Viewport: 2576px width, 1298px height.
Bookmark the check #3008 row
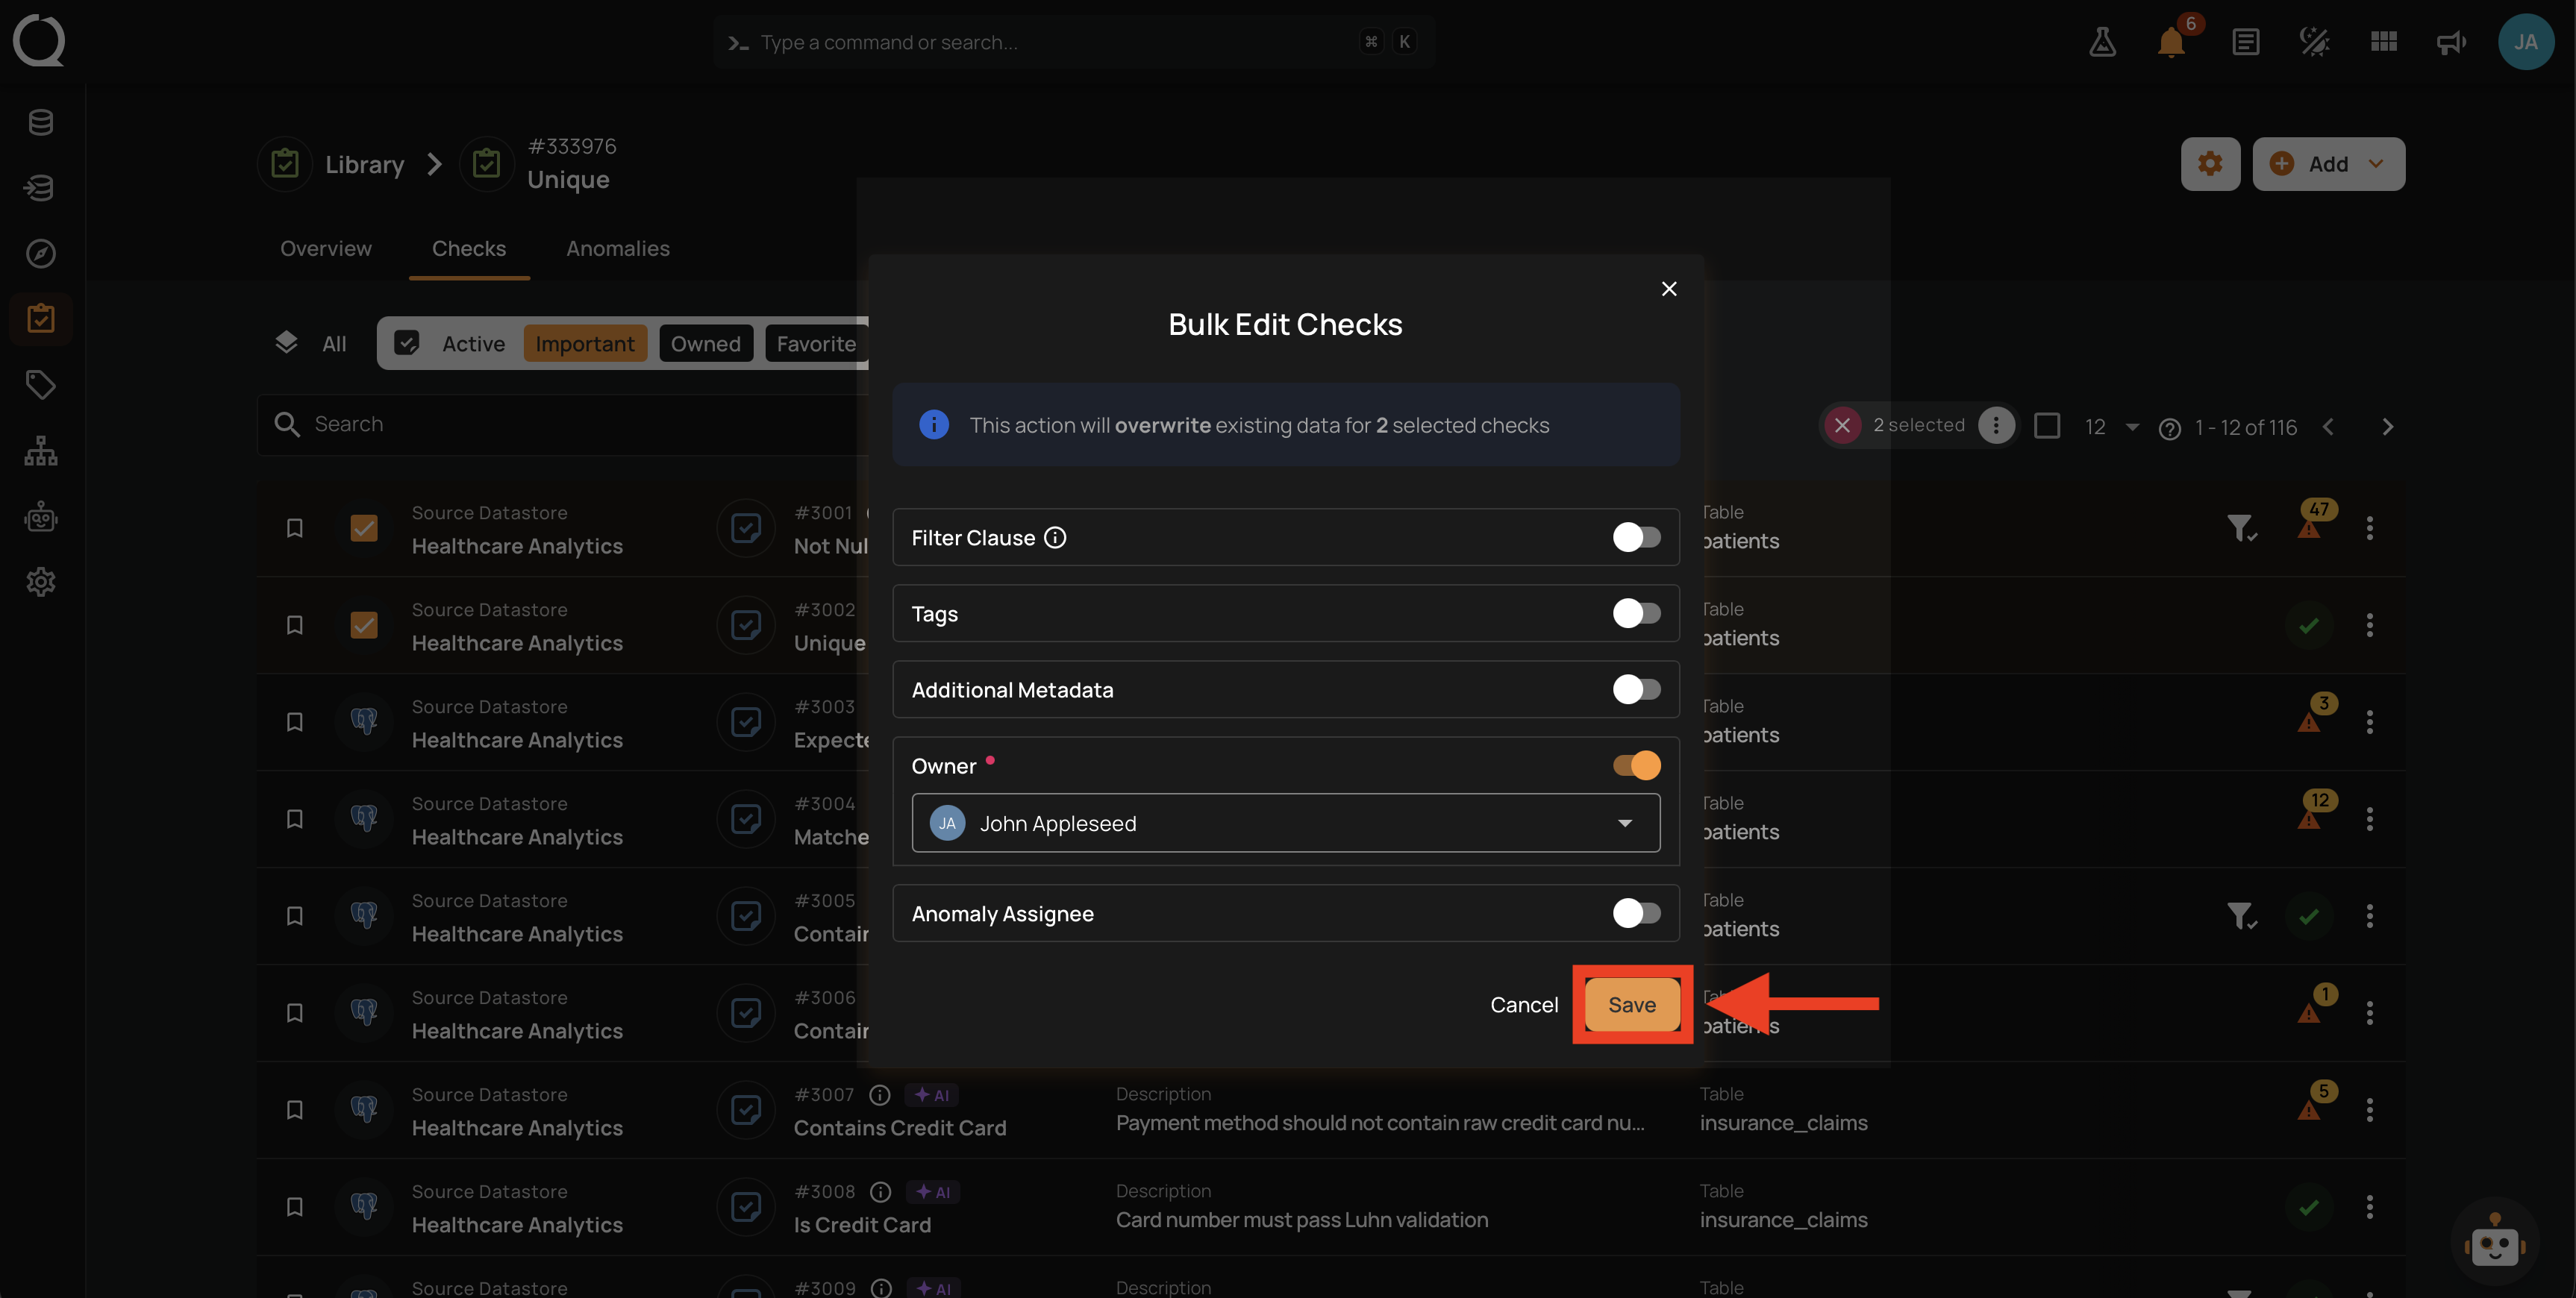294,1207
